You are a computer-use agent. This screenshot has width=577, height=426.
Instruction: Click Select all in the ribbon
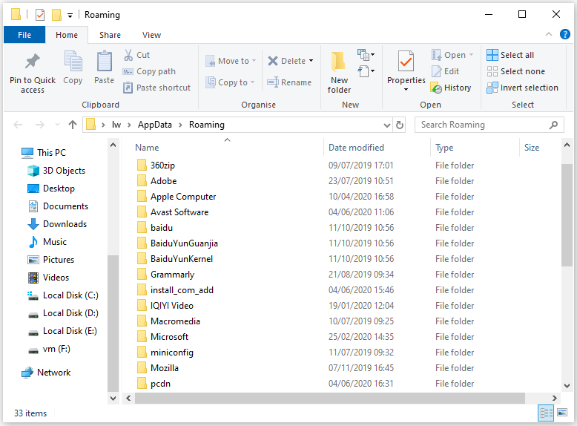(510, 55)
